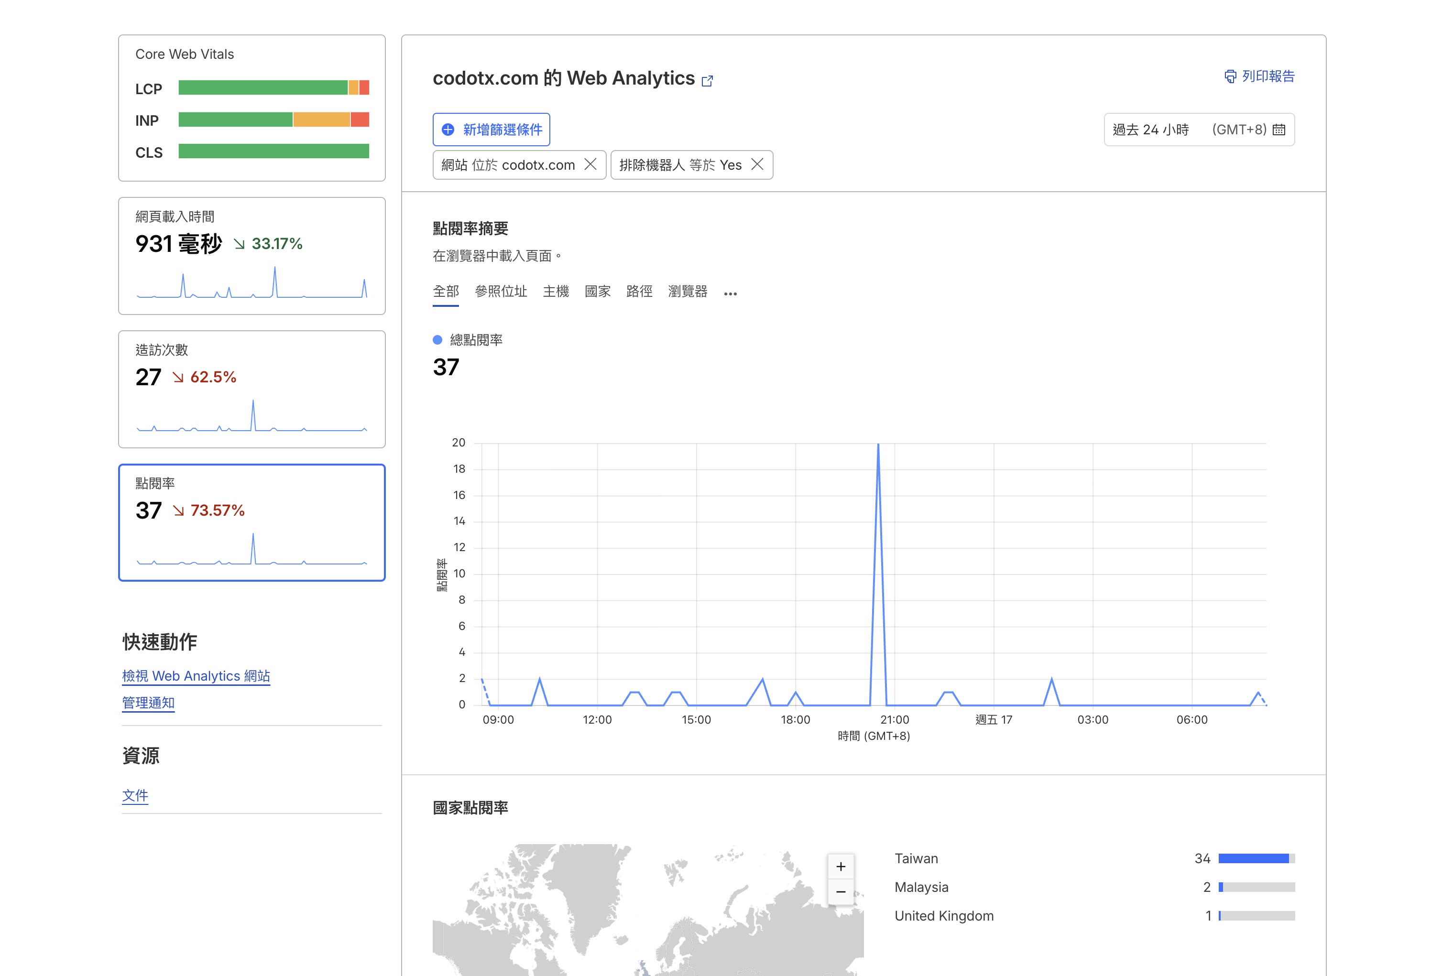
Task: Remove the 網站 位於 codotx.com filter
Action: tap(592, 164)
